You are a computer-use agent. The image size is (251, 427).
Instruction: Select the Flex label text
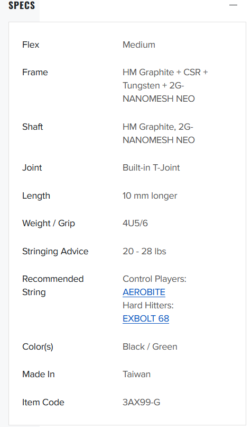click(x=31, y=45)
